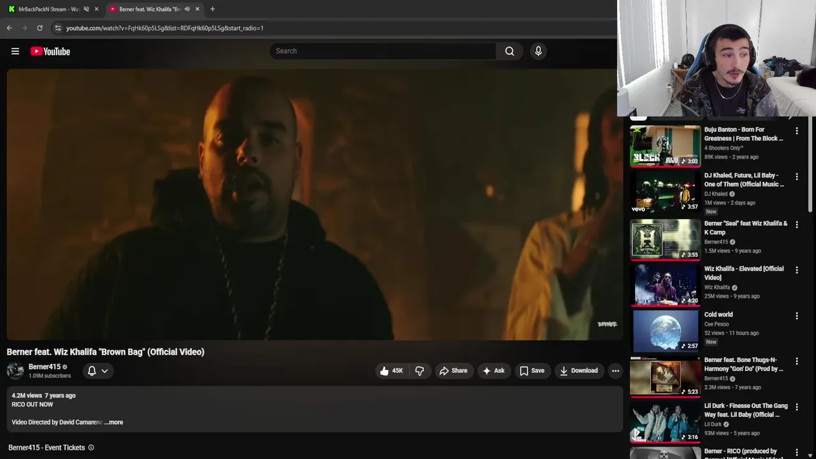Open options menu for DJ Khaled video
This screenshot has height=459, width=816.
[796, 177]
